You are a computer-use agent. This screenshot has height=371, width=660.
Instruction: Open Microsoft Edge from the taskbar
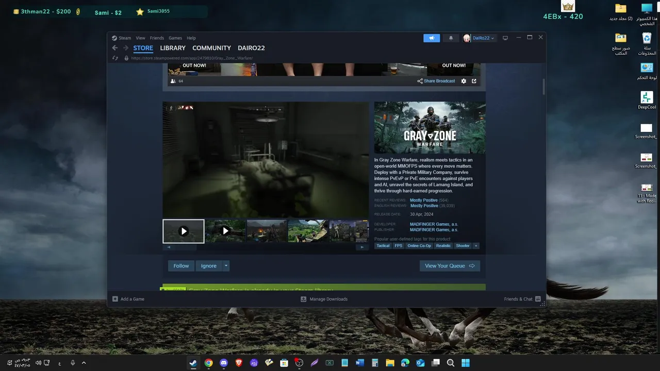click(405, 363)
